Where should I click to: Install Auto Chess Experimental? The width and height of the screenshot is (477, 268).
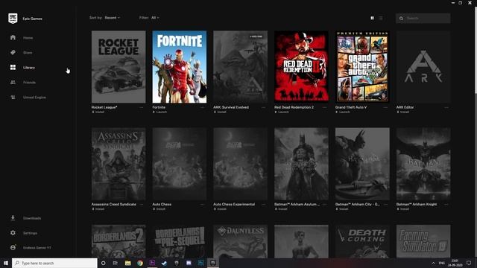[221, 209]
